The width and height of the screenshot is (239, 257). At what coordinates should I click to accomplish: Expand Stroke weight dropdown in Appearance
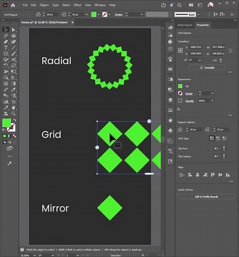[212, 93]
